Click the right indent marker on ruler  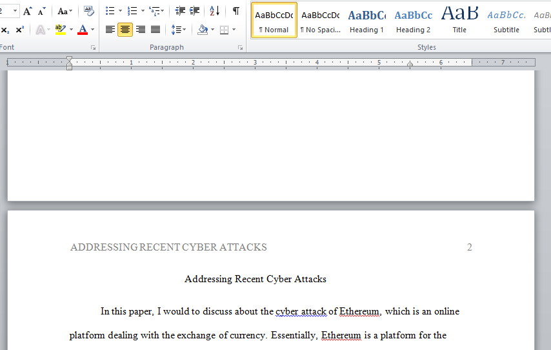(x=410, y=64)
